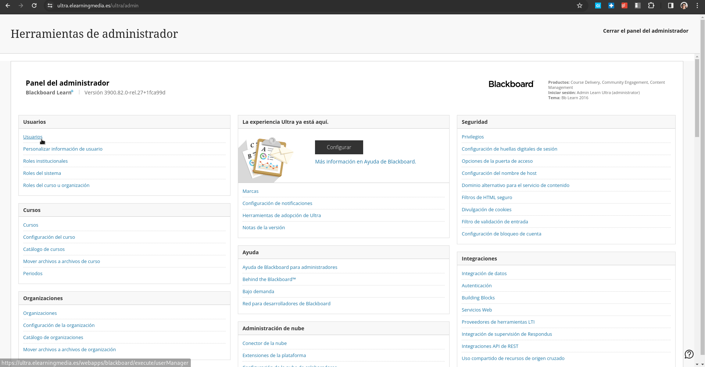Open the Servicios Web link
The height and width of the screenshot is (367, 705).
click(477, 310)
